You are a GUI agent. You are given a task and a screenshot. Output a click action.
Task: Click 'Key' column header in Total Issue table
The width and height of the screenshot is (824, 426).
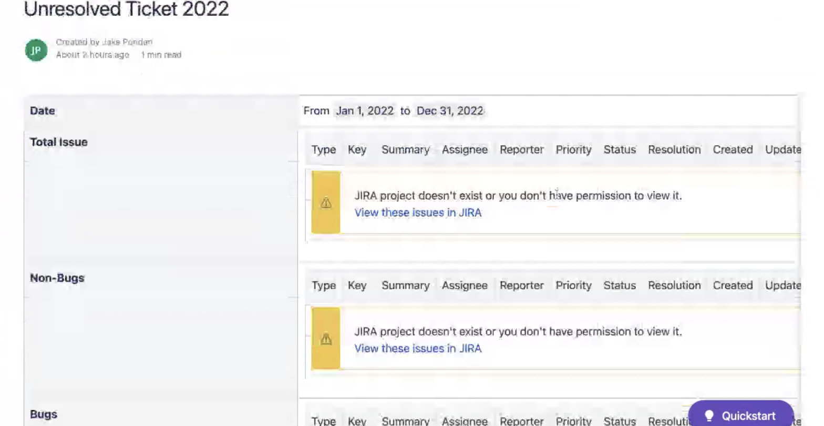pyautogui.click(x=357, y=150)
